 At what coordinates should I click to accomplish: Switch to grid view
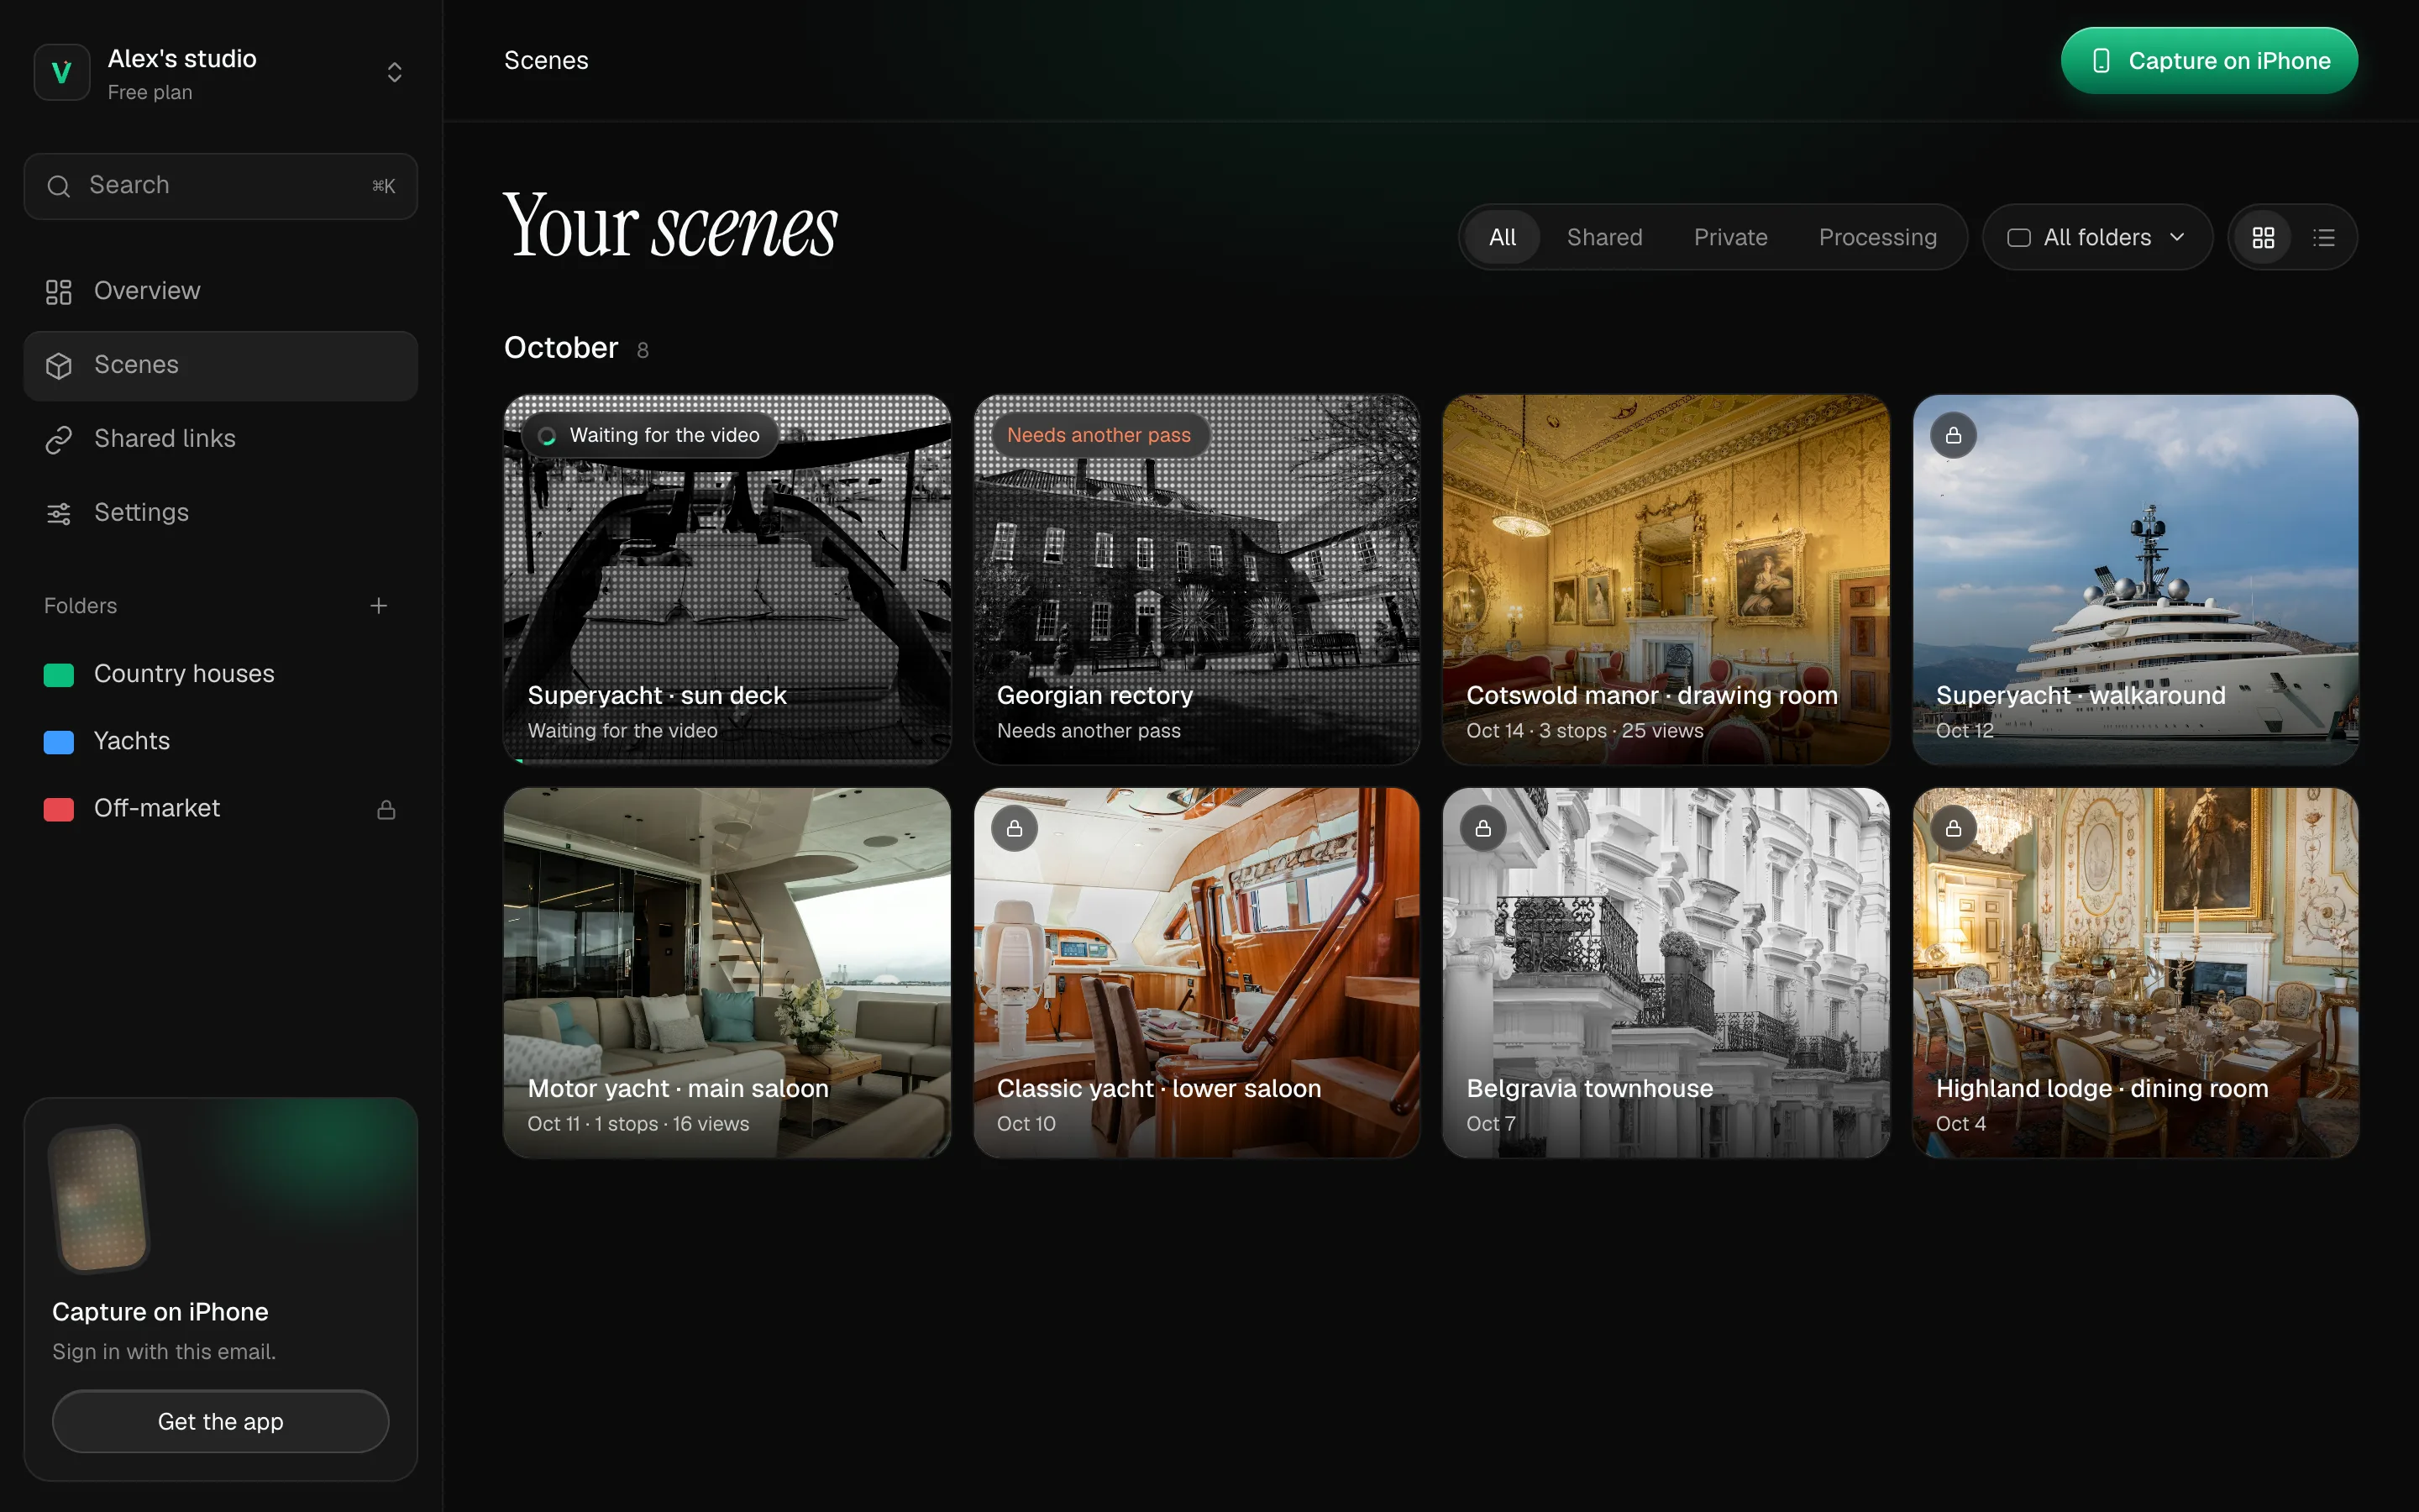pos(2263,238)
